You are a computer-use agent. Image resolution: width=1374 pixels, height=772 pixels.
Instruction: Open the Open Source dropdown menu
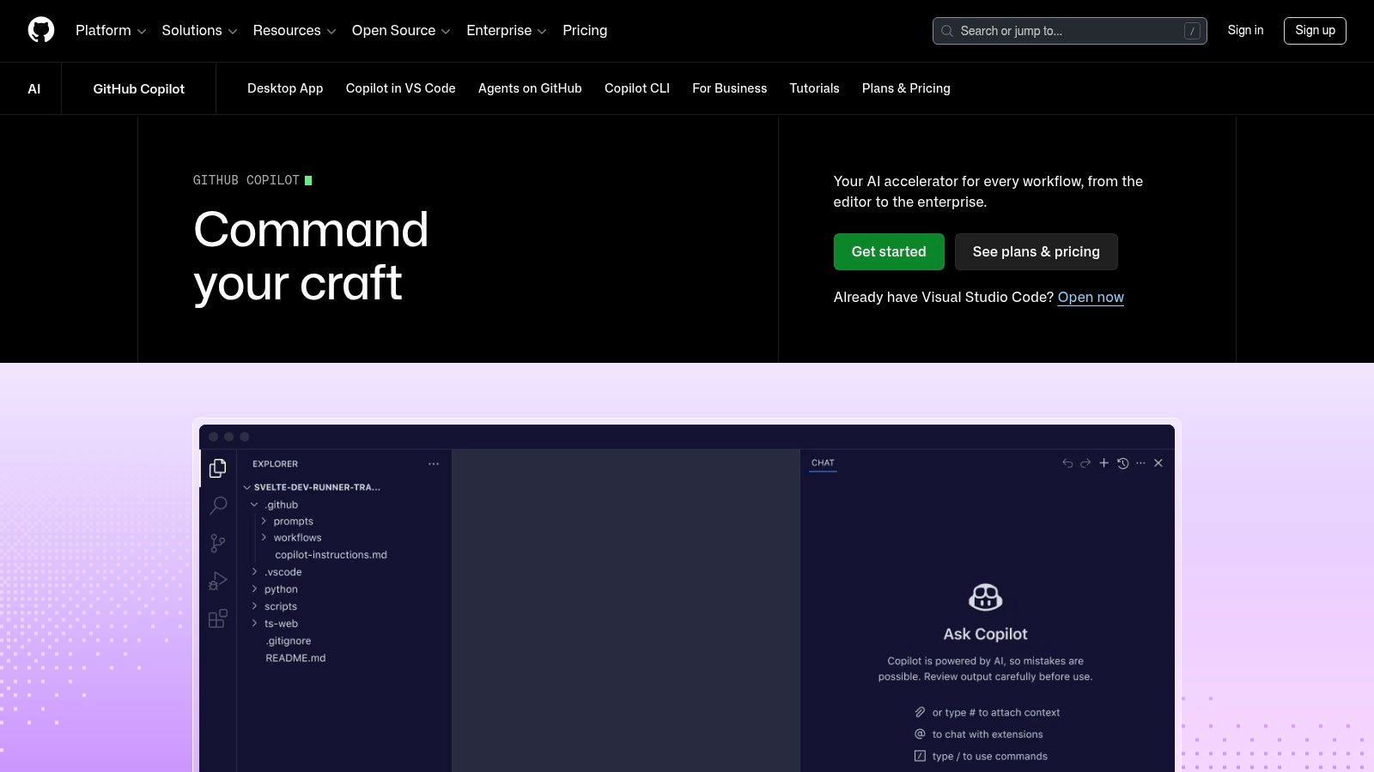tap(401, 30)
